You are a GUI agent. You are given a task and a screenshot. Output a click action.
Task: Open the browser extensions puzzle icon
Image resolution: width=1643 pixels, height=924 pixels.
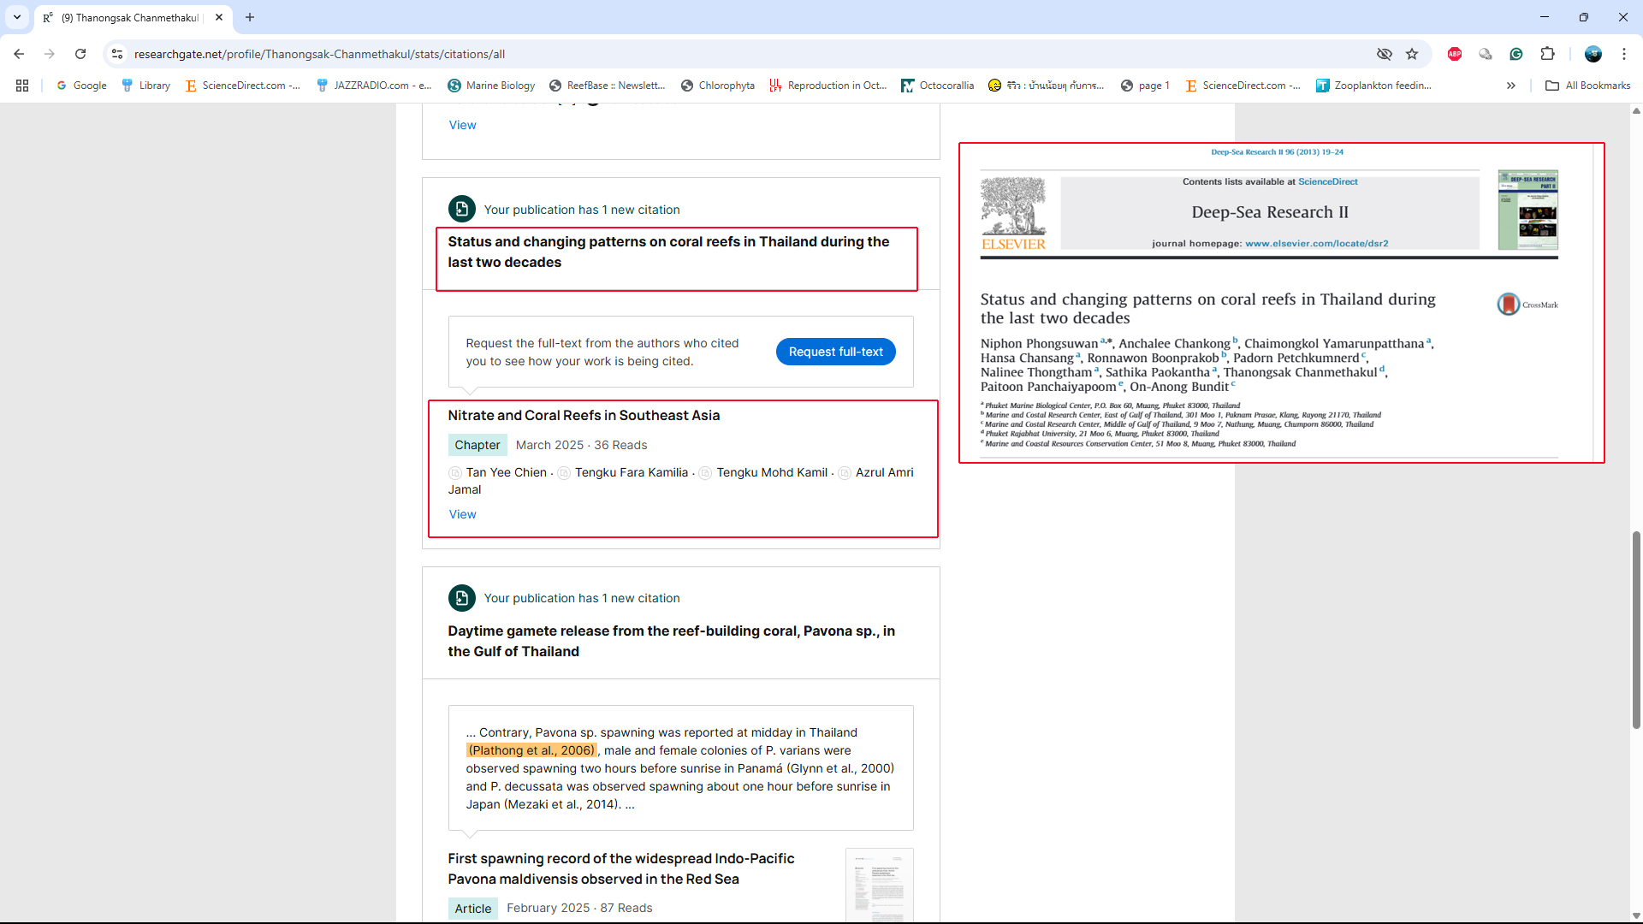pos(1547,54)
